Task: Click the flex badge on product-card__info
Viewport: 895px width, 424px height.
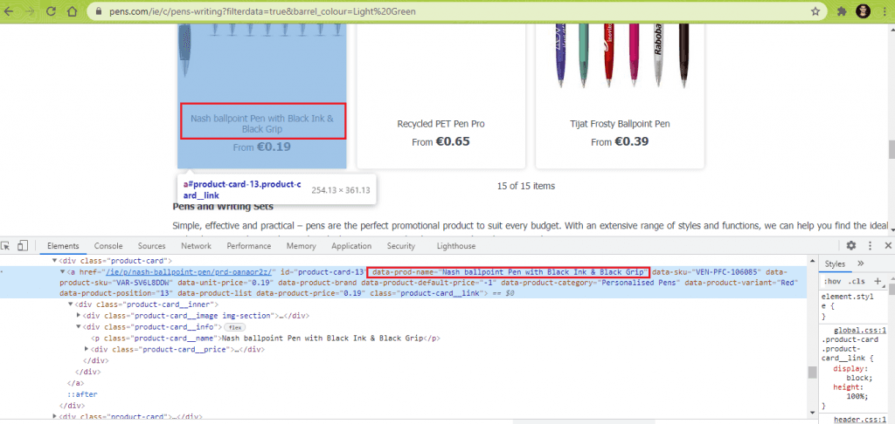Action: (x=233, y=327)
